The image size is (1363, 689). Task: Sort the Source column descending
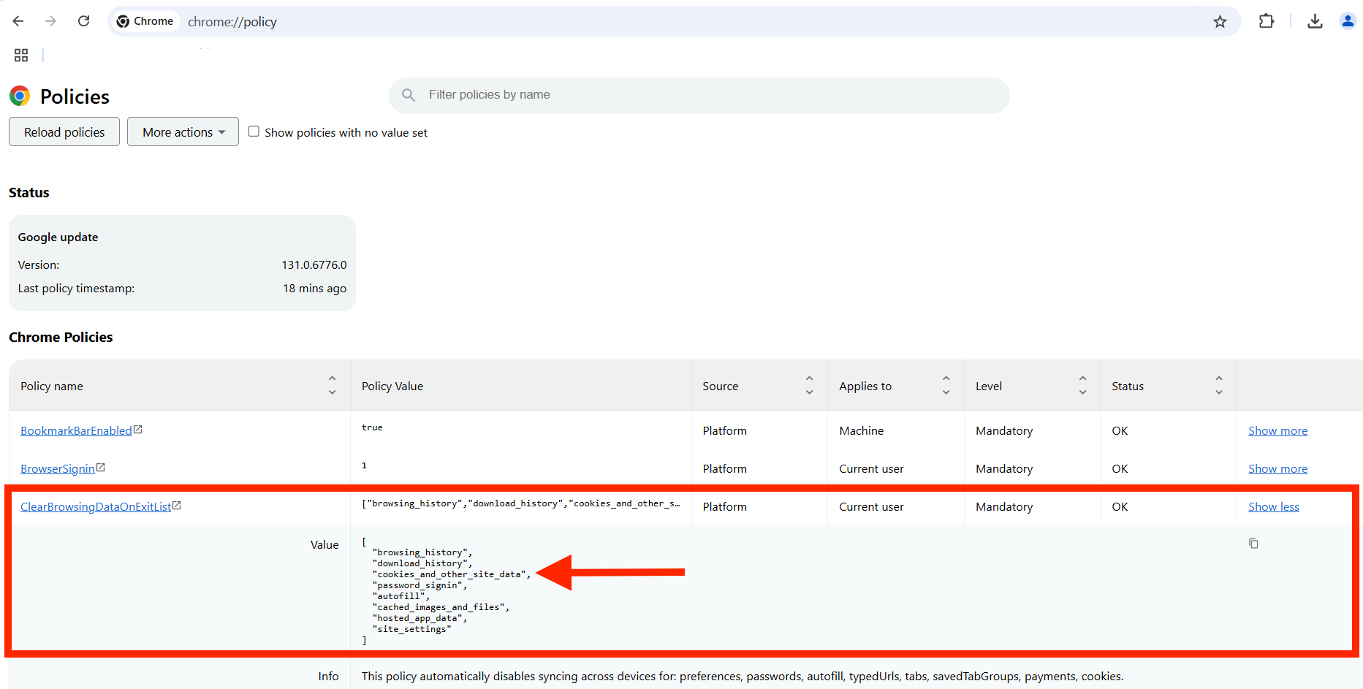pos(809,392)
